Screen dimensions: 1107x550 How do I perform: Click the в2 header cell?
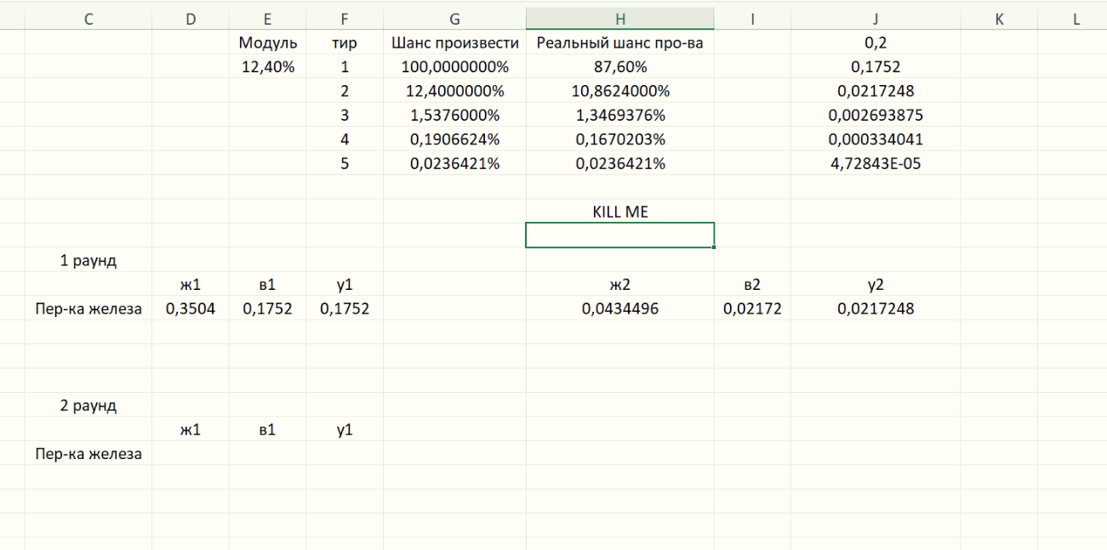click(x=752, y=285)
